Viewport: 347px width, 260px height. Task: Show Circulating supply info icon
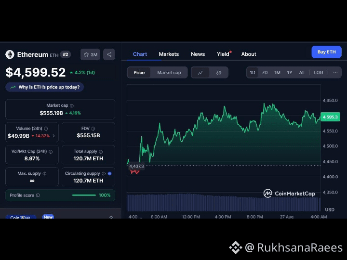(x=104, y=174)
